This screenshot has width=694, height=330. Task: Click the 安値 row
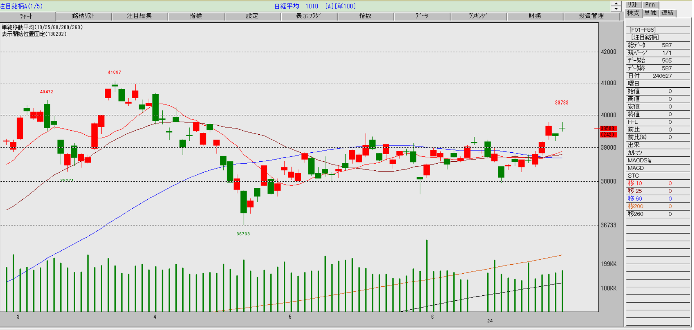[x=658, y=107]
